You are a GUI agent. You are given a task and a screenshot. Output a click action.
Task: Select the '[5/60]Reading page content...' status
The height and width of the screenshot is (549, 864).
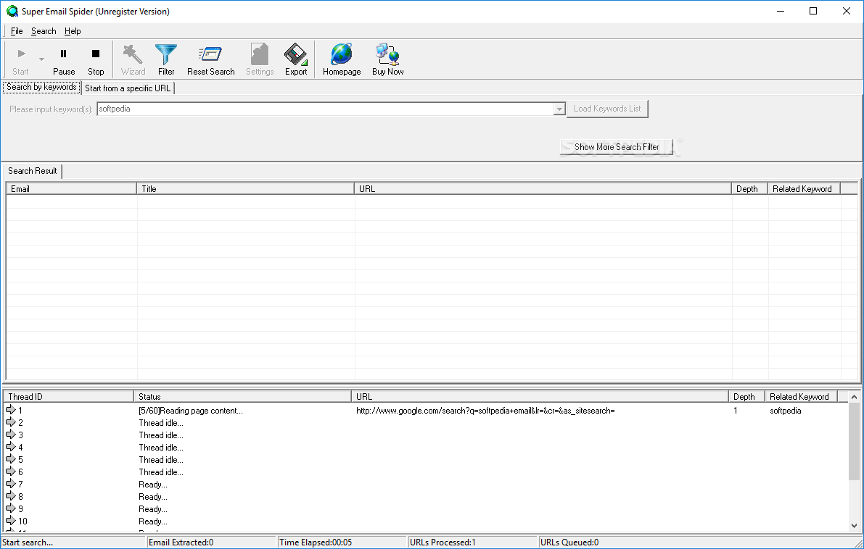[x=191, y=411]
